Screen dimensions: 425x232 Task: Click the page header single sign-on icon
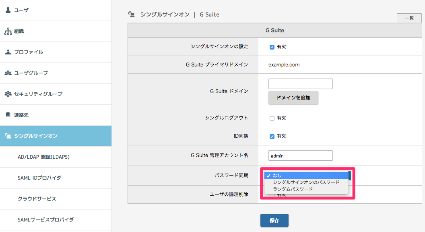132,14
